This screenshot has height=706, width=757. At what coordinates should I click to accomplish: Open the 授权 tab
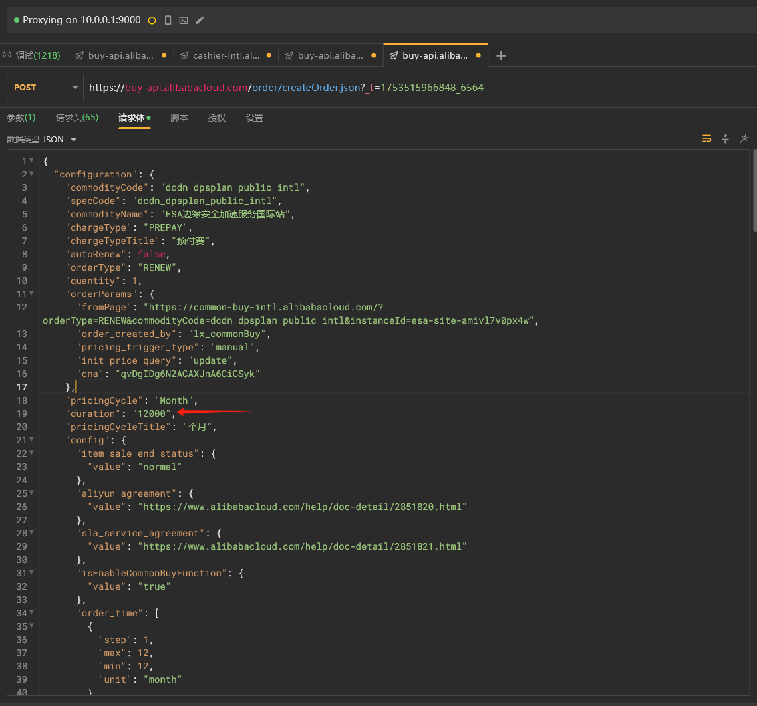coord(217,118)
